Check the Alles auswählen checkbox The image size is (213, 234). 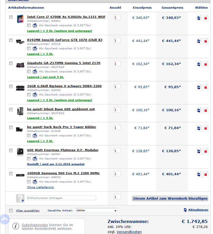pos(11,210)
